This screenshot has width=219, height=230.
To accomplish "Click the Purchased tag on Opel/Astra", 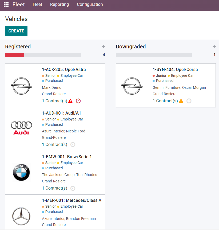I will pos(52,81).
